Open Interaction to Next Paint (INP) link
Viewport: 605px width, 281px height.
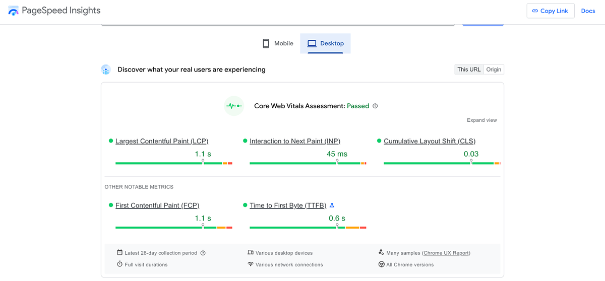[295, 141]
